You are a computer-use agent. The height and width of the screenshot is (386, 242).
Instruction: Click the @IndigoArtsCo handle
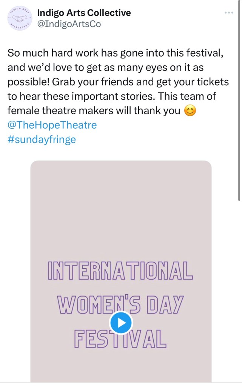tap(69, 24)
